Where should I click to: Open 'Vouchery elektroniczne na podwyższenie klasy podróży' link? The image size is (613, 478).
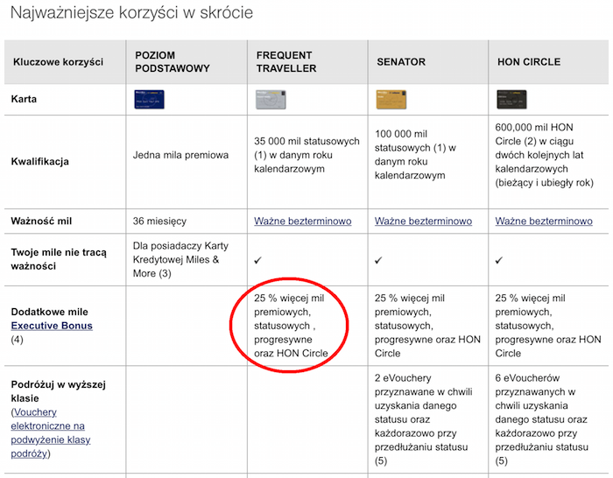click(x=51, y=432)
